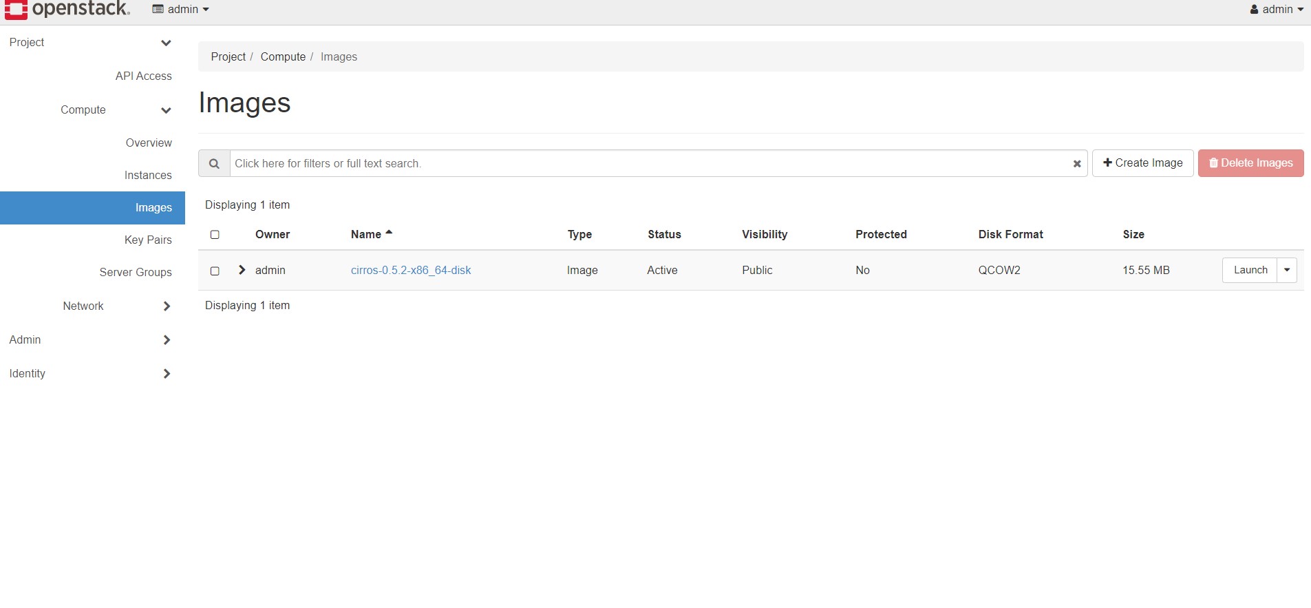Open the Launch button dropdown arrow
Screen dimensions: 1311x608
(1287, 270)
